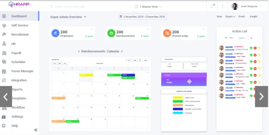Open the Export dropdown
The image size is (269, 135).
click(x=230, y=16)
